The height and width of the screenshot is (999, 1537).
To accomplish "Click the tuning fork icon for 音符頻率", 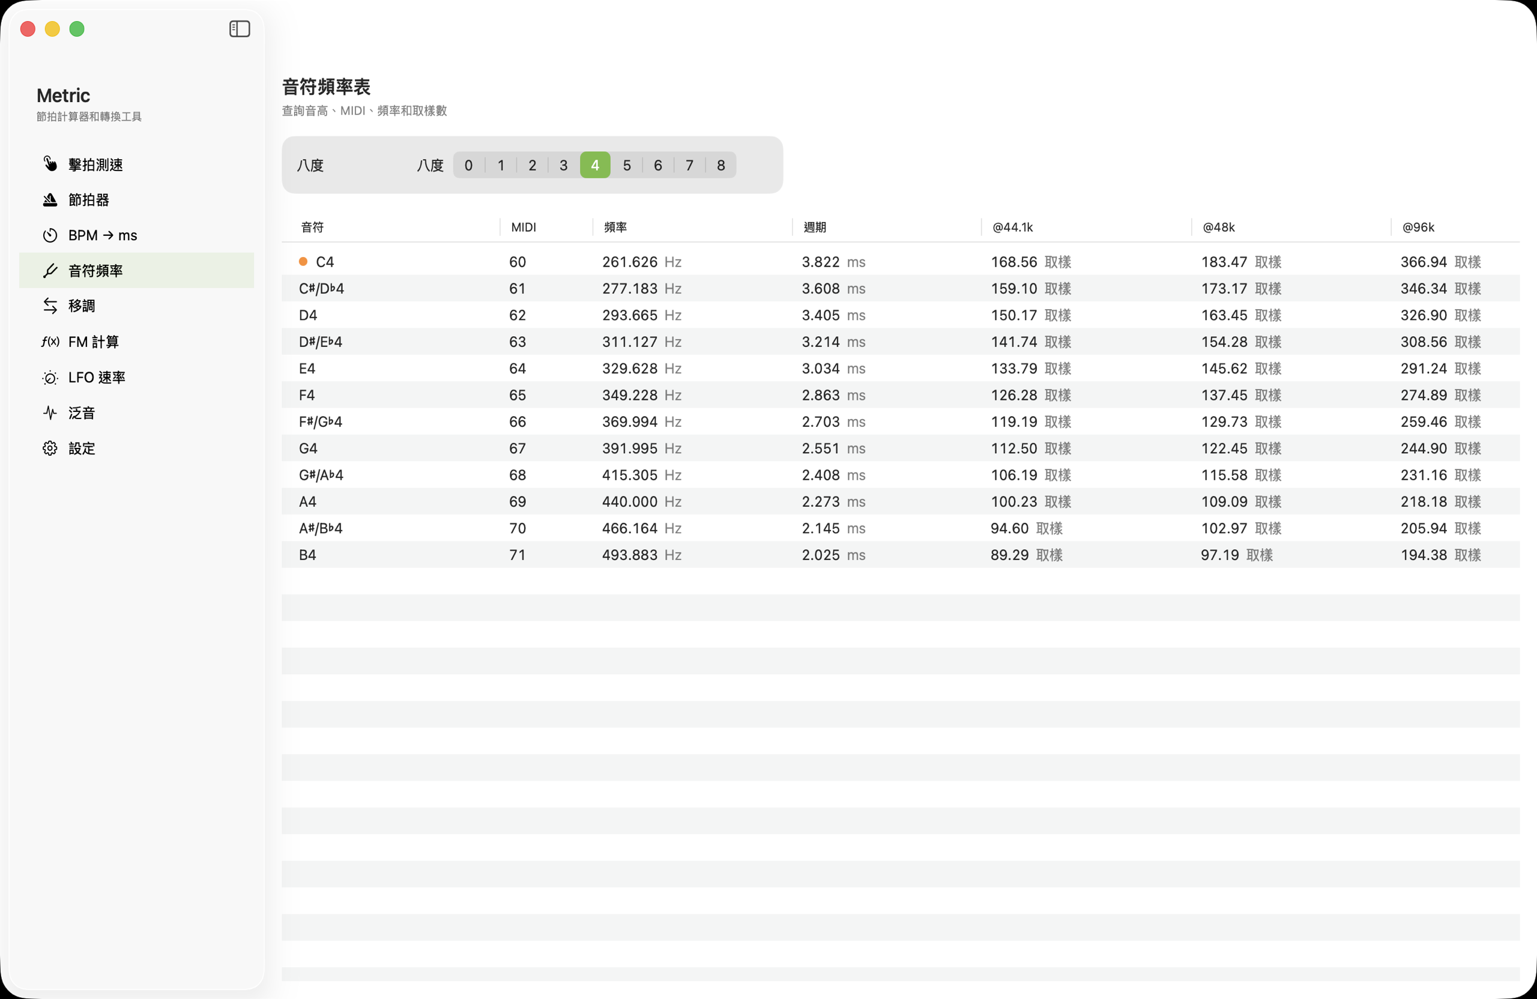I will pos(50,271).
